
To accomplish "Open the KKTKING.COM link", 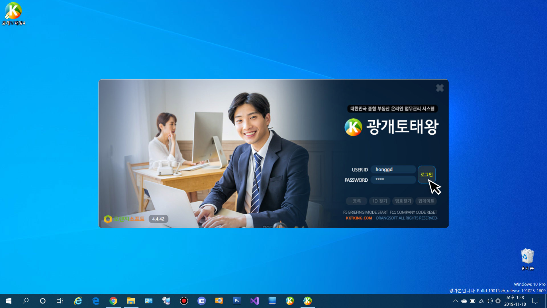I will (359, 218).
